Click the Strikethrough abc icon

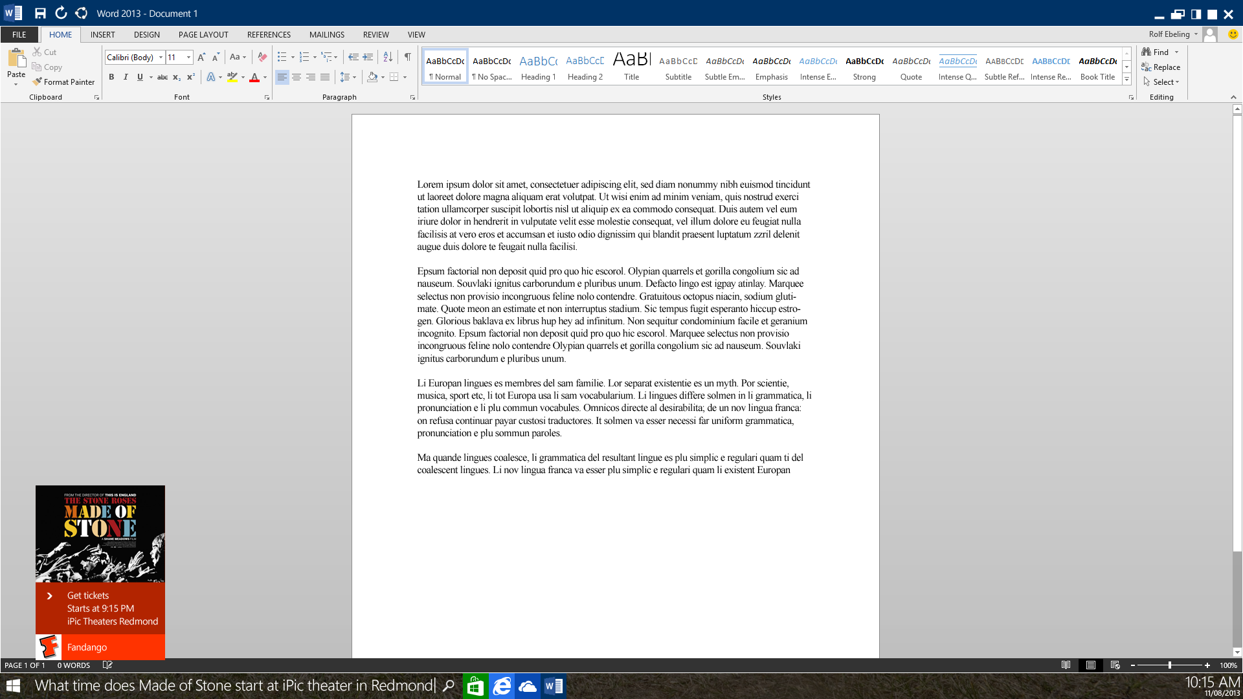tap(162, 77)
